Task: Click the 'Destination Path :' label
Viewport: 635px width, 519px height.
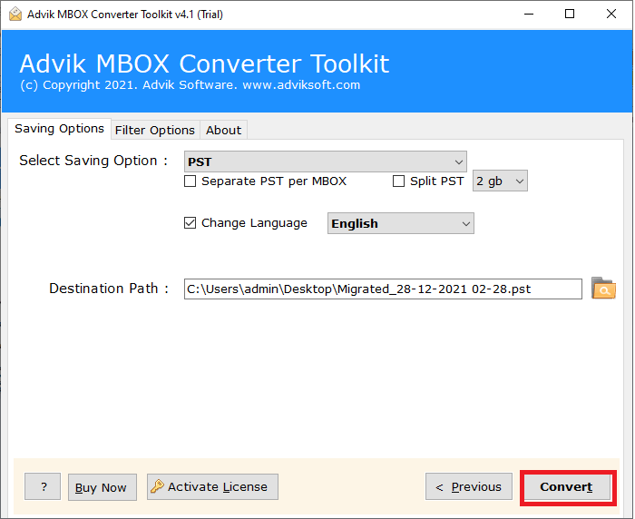Action: tap(109, 289)
